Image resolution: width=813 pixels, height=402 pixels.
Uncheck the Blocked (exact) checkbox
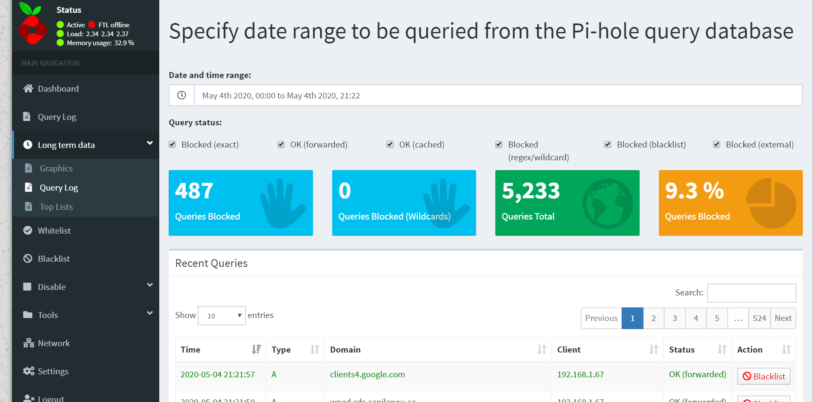coord(172,144)
